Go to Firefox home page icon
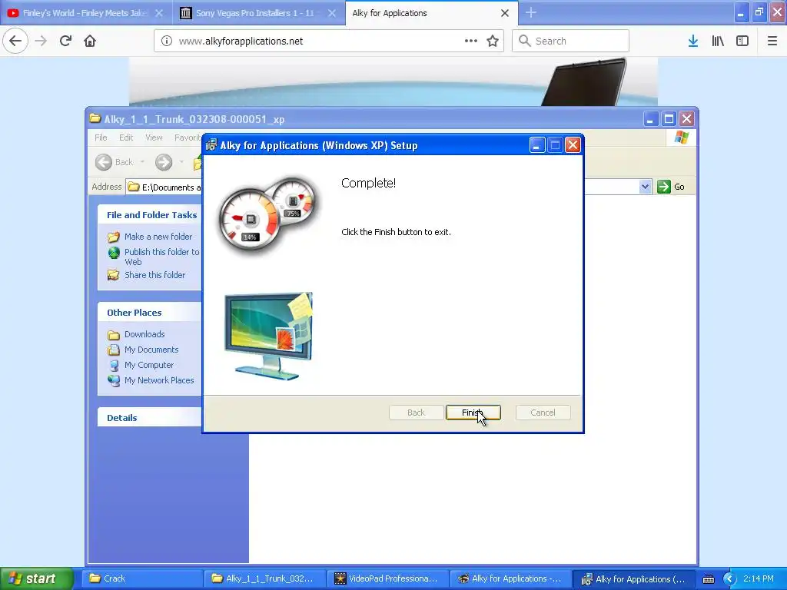787x590 pixels. [90, 41]
